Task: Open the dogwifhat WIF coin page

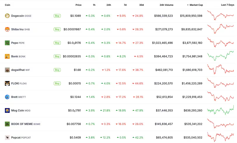Action: [20, 70]
